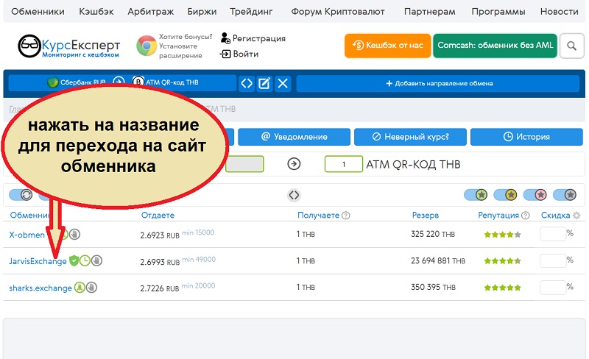Click the discount percent field for X-obmen
Viewport: 589px width, 359px height.
coord(553,235)
